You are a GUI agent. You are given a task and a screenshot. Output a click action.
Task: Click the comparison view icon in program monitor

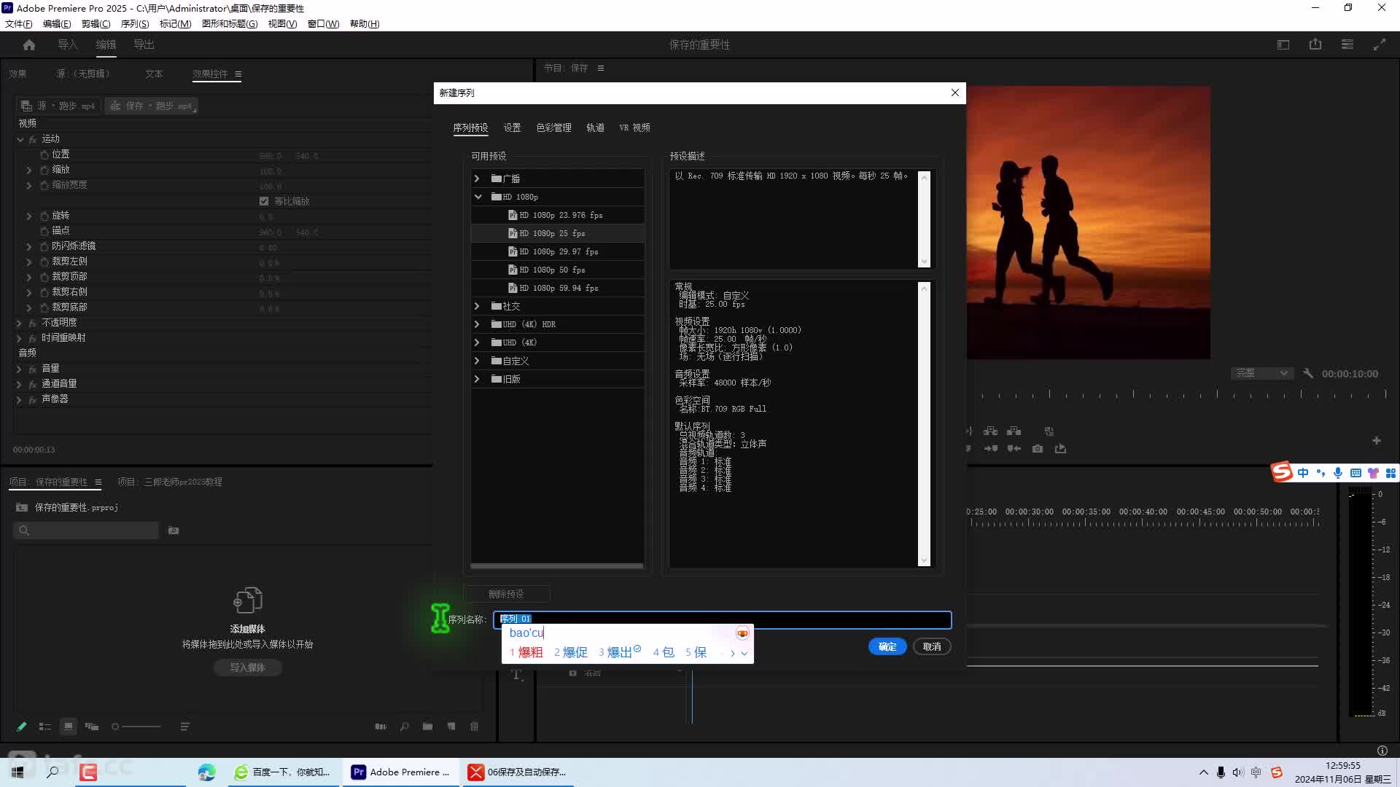[1049, 431]
